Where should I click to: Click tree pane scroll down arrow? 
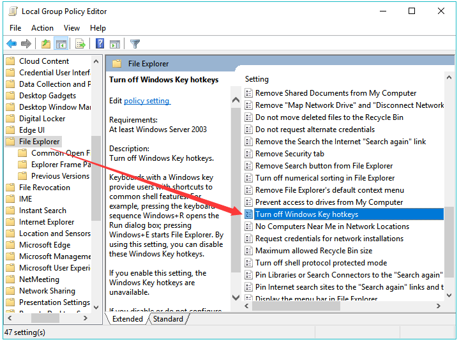pos(96,307)
